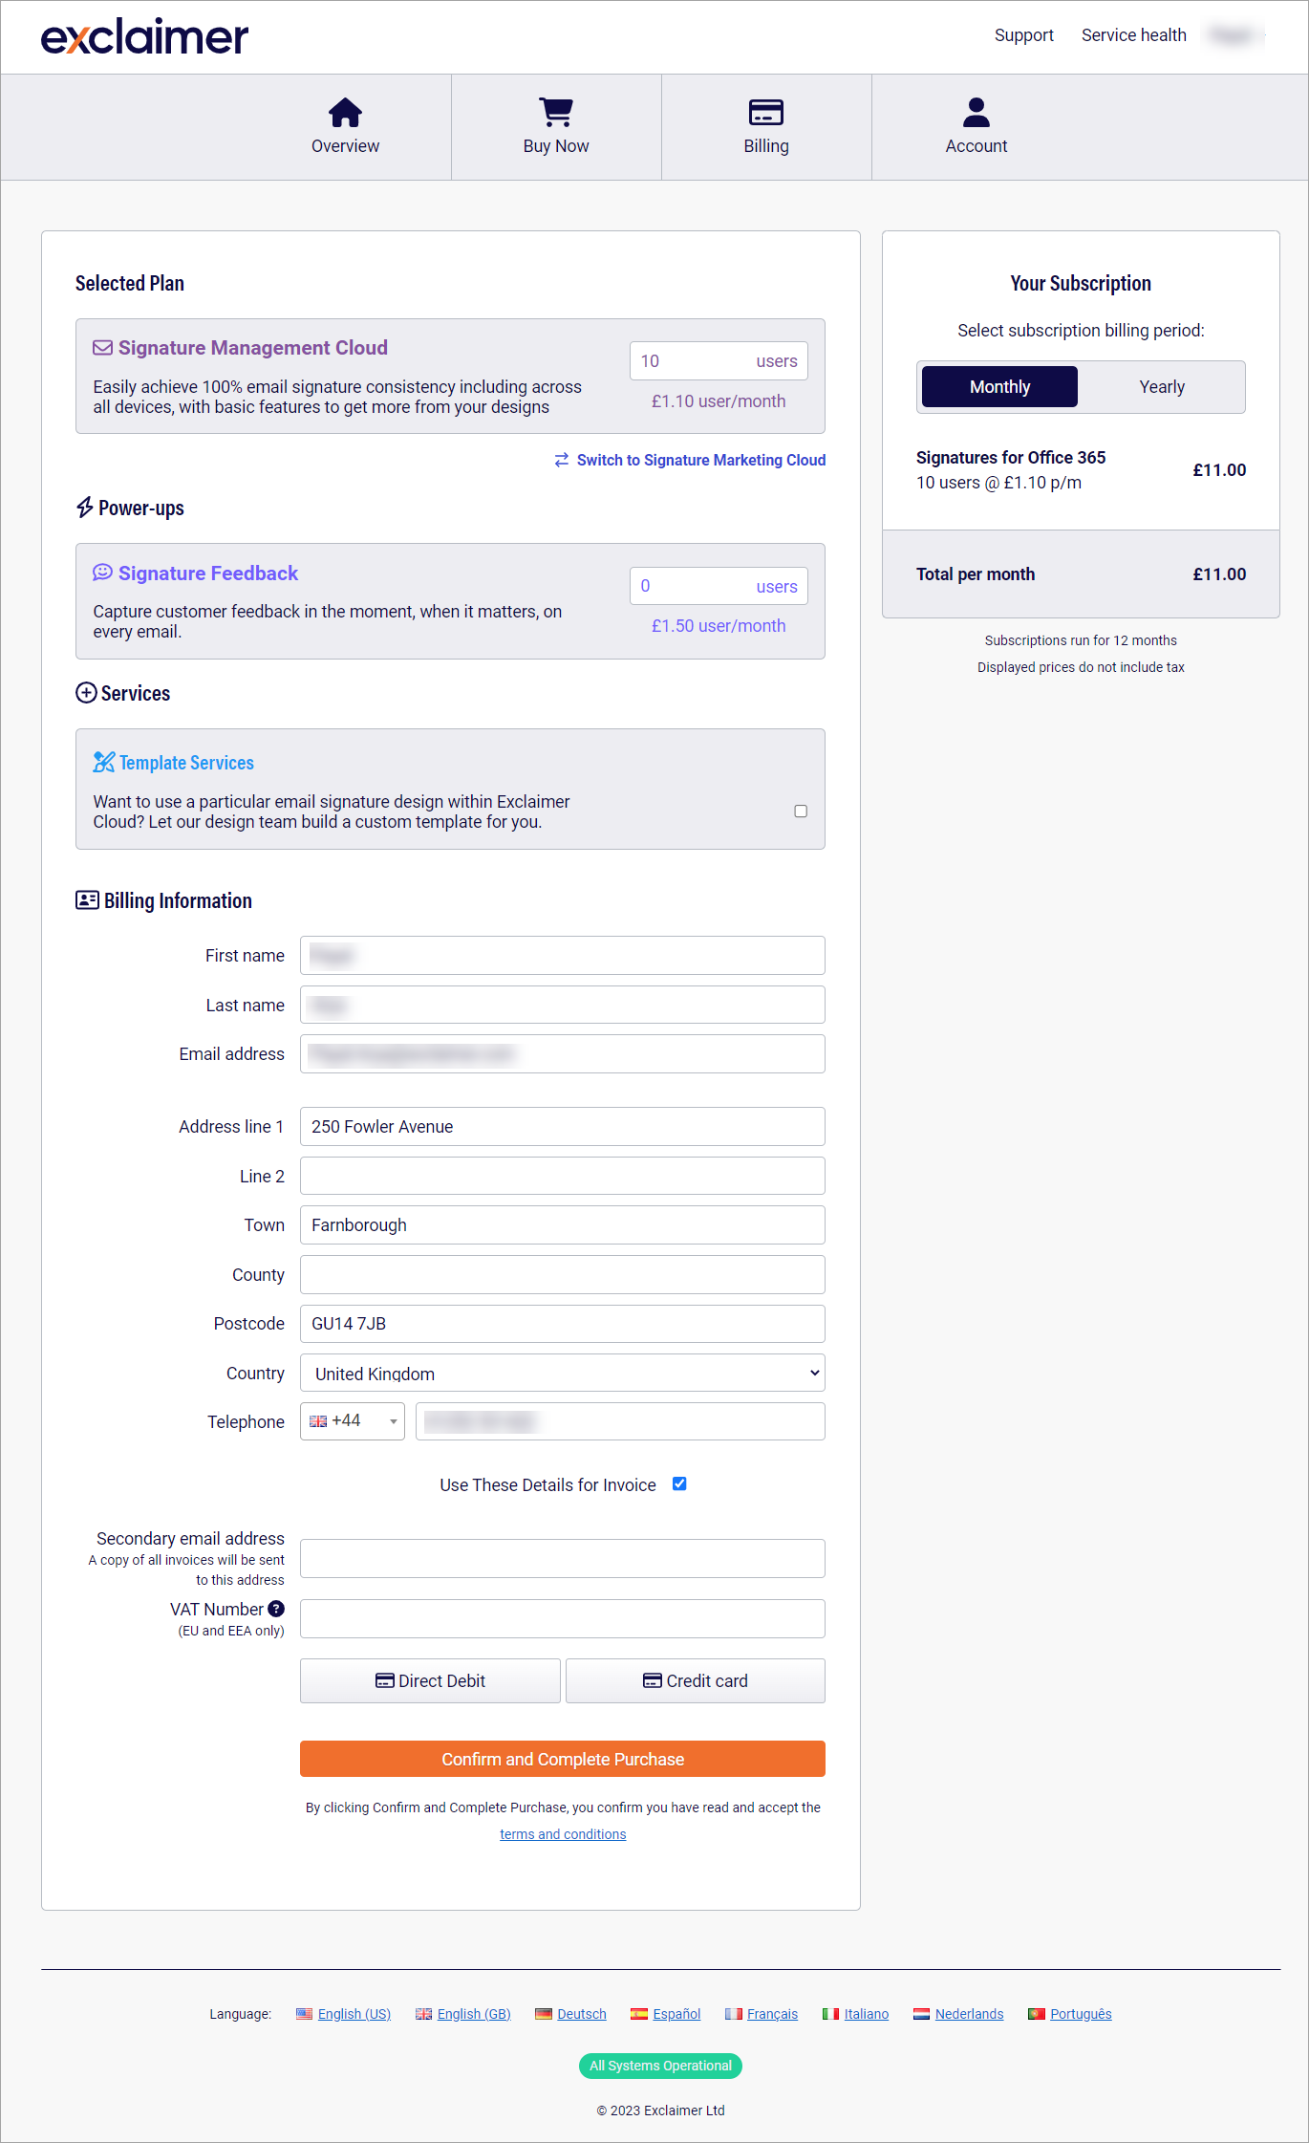This screenshot has height=2143, width=1309.
Task: Open Service health page
Action: (1133, 35)
